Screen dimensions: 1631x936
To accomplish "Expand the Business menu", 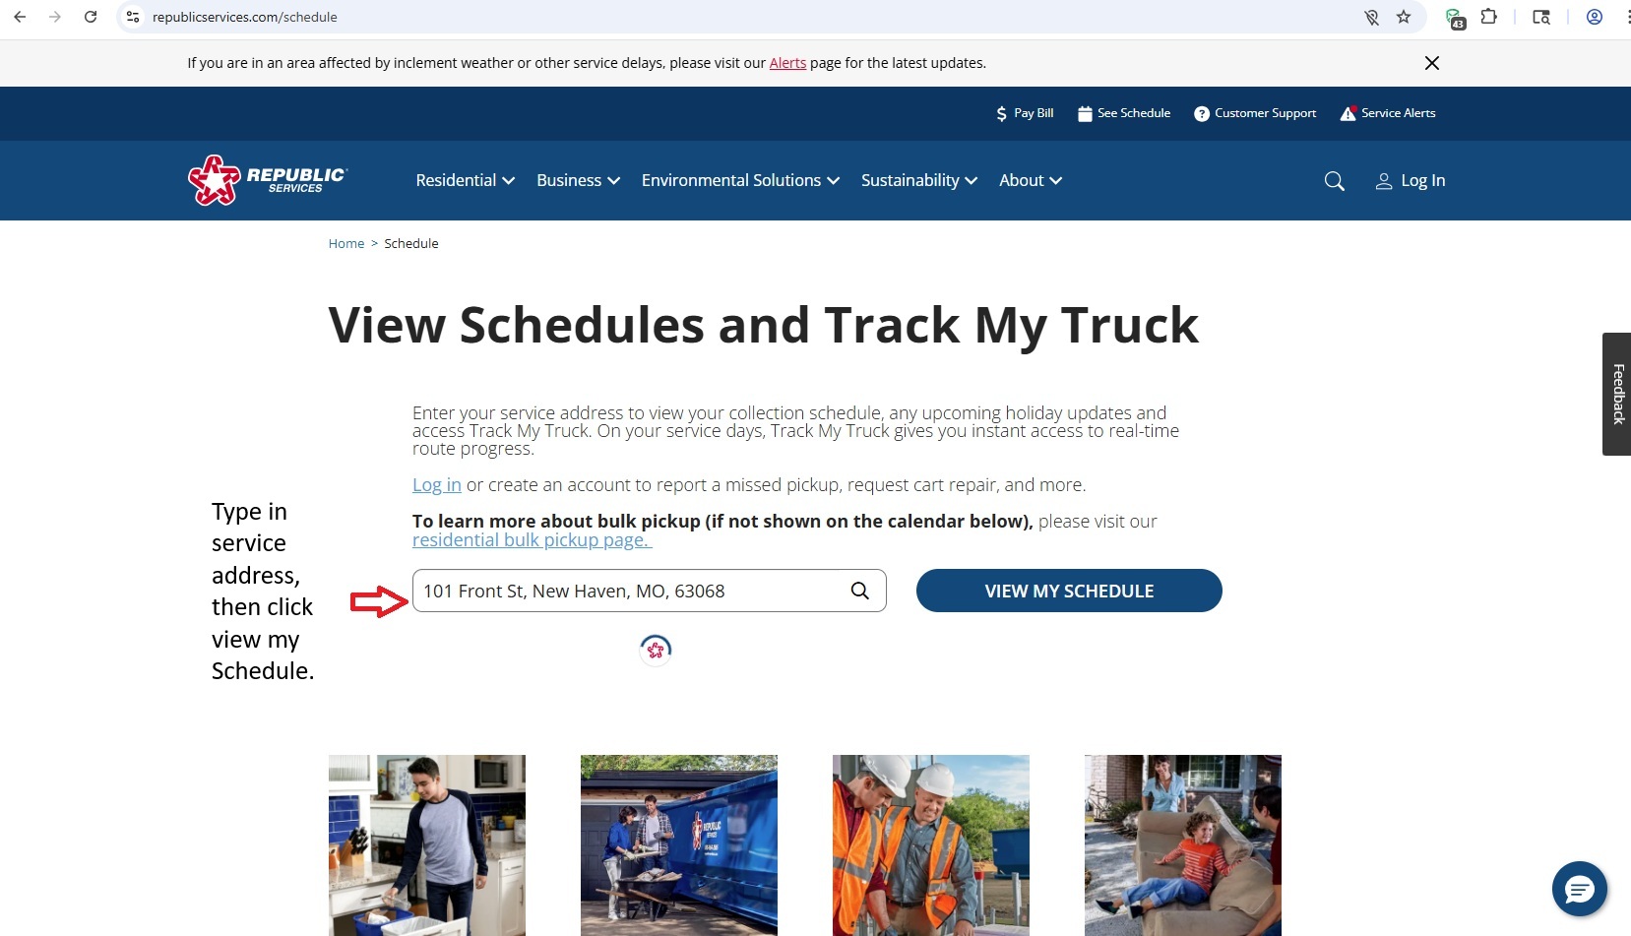I will point(578,180).
